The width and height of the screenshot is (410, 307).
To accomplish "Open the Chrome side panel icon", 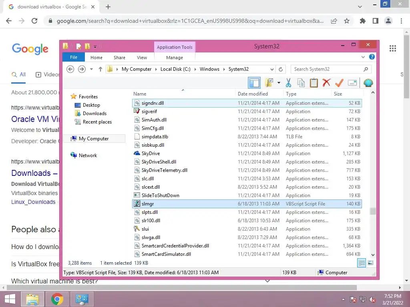I will [376, 21].
